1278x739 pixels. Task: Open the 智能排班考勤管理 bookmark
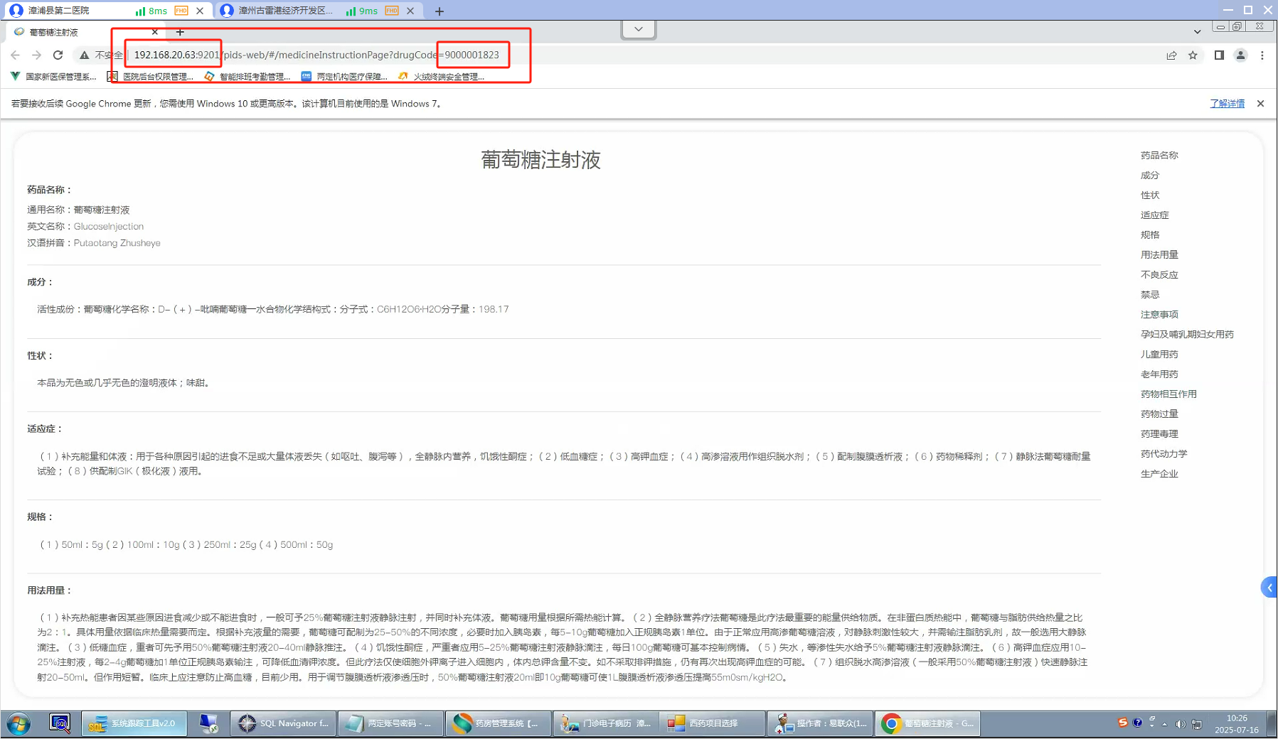247,76
